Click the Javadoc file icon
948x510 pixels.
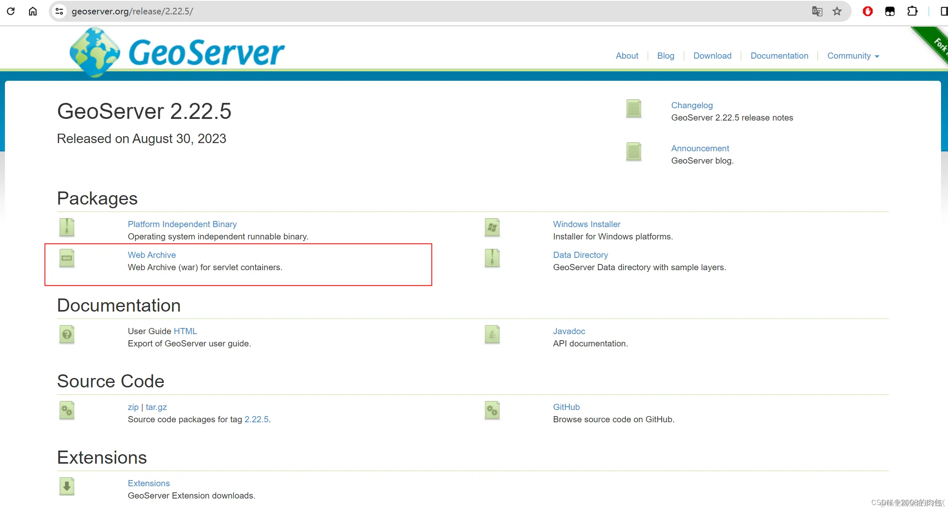click(492, 335)
